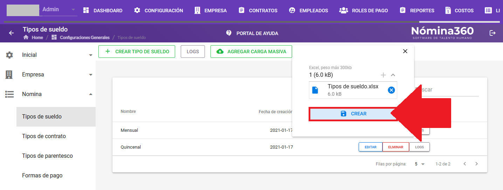Screen dimensions: 503x190
Task: Go to the next table page
Action: click(x=476, y=164)
